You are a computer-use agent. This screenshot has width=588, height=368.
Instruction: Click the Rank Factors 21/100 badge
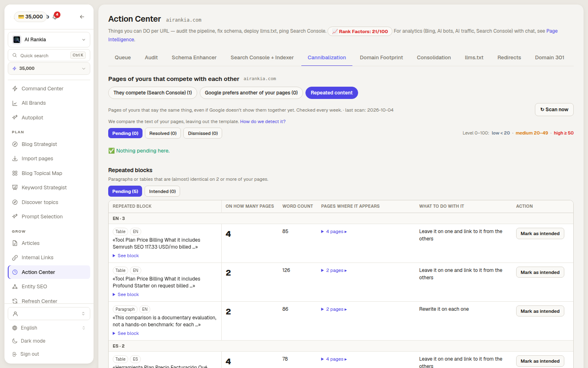click(x=360, y=31)
